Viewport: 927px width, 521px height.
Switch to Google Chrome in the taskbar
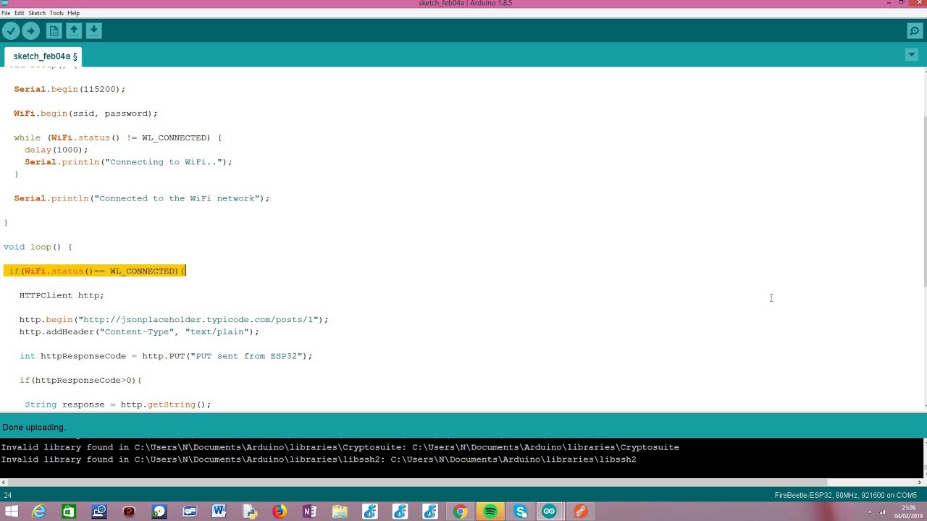click(x=460, y=512)
